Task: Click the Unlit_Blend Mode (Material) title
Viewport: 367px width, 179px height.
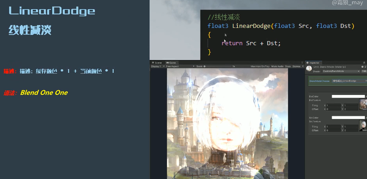Action: coord(330,67)
